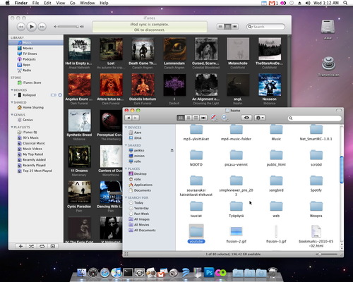Collapse the GENIUS section in iTunes
353x282 pixels.
coord(12,115)
